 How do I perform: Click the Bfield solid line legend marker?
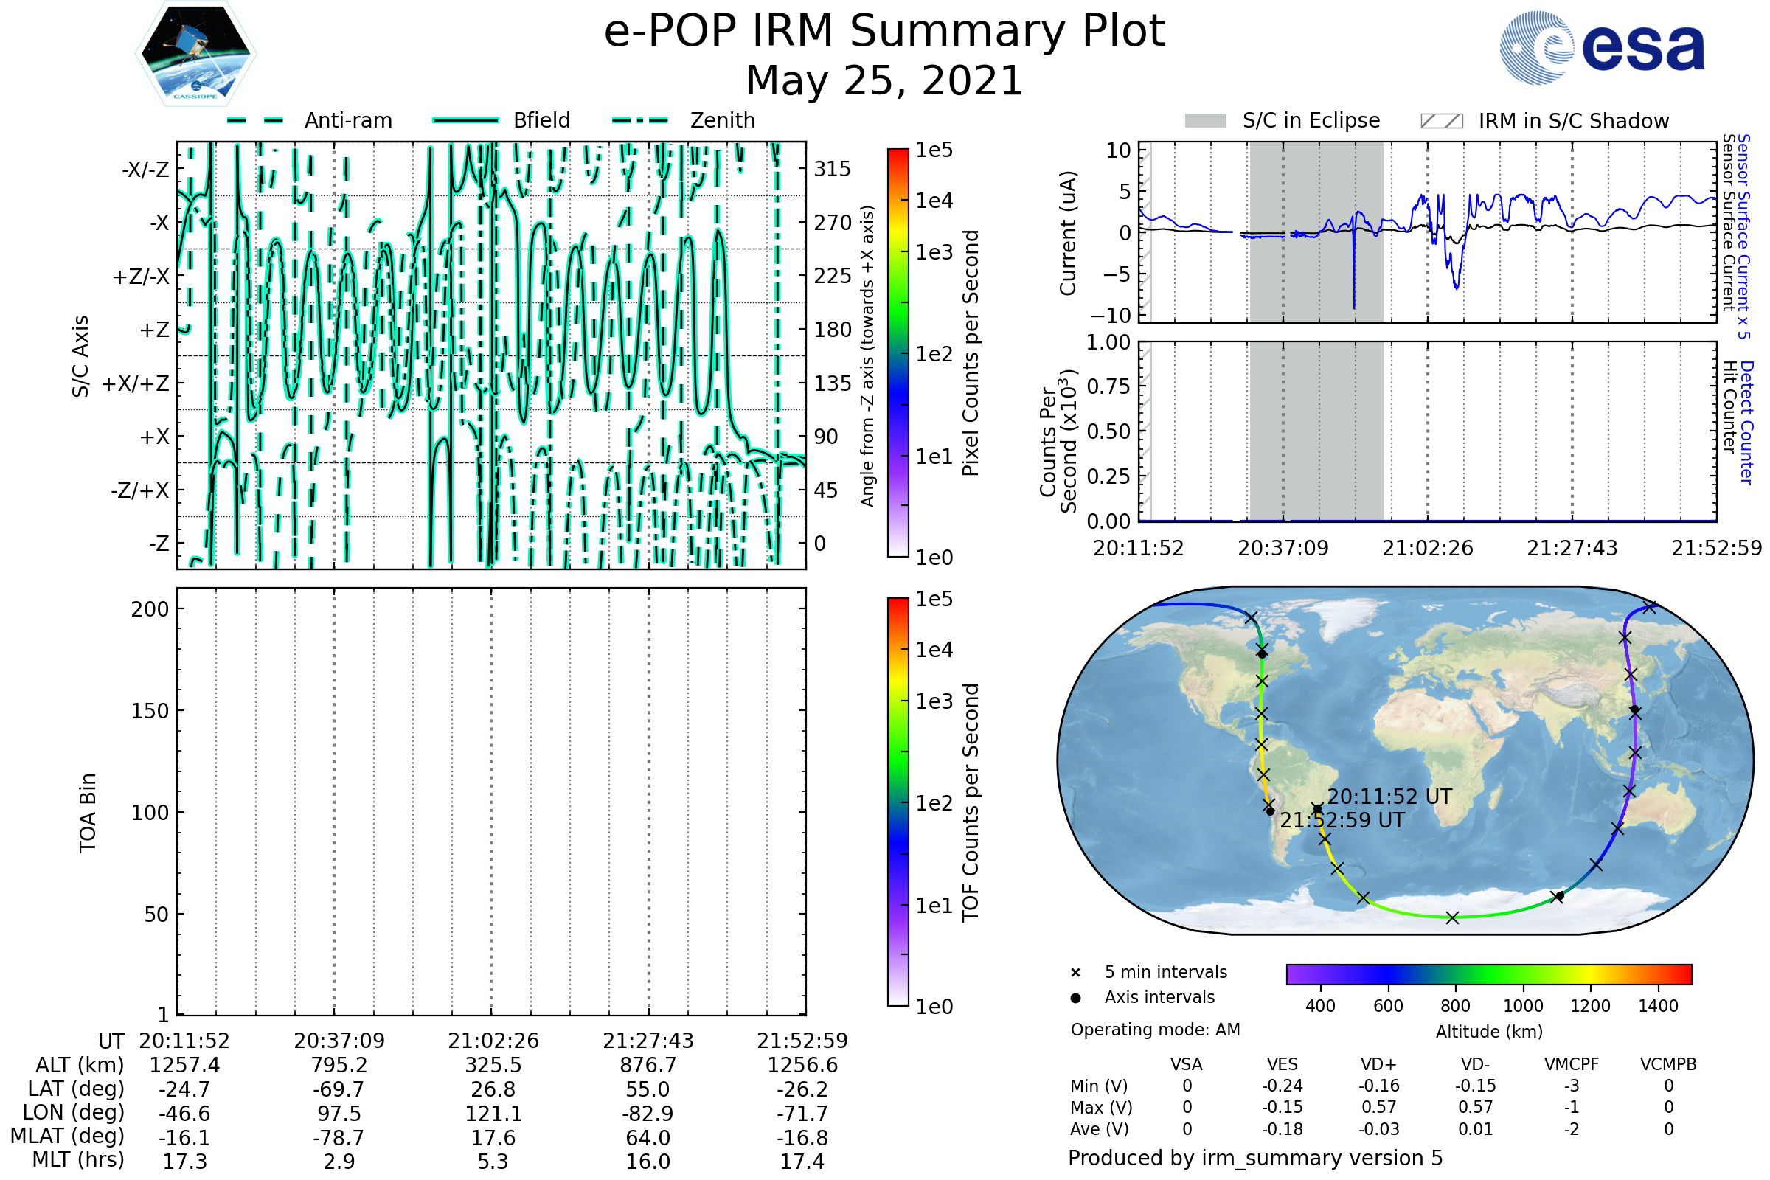point(465,120)
